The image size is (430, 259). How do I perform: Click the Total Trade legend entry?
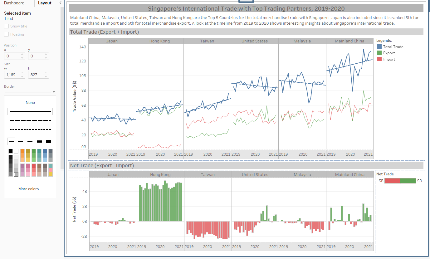(x=393, y=47)
